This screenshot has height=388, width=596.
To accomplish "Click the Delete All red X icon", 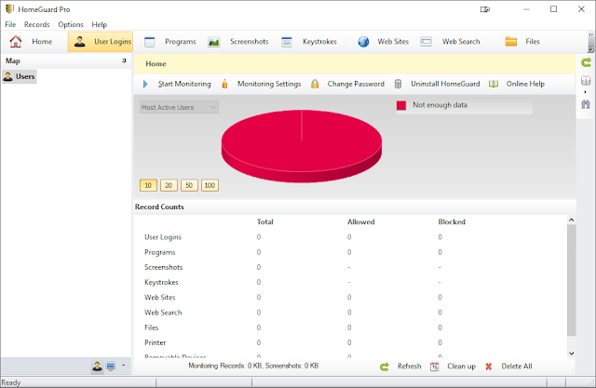I will 489,367.
